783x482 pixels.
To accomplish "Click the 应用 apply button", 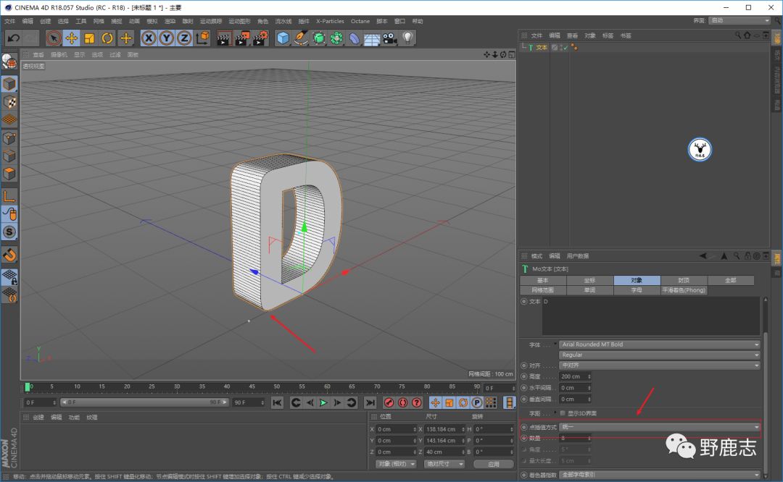I will click(x=494, y=464).
